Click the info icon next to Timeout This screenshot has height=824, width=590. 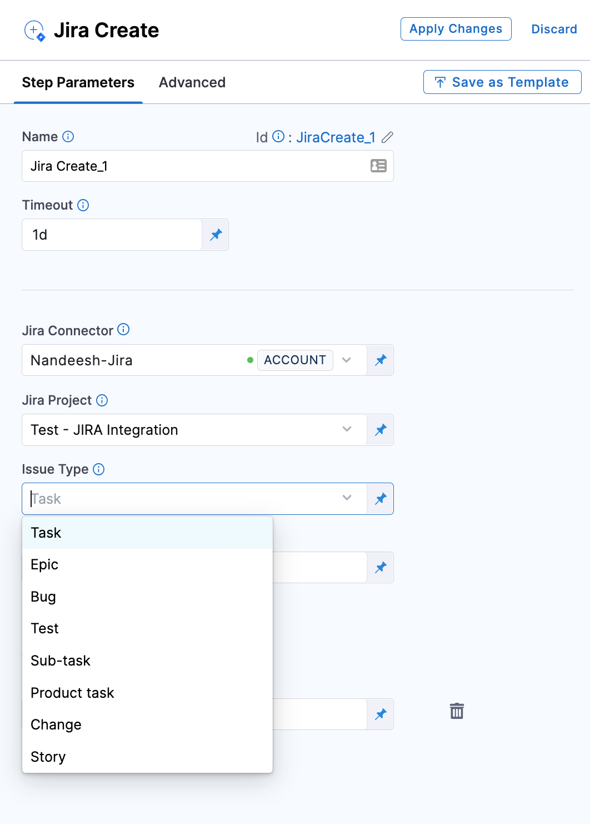click(83, 205)
